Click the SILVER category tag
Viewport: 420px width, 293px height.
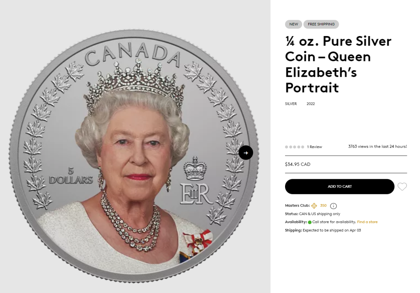291,104
